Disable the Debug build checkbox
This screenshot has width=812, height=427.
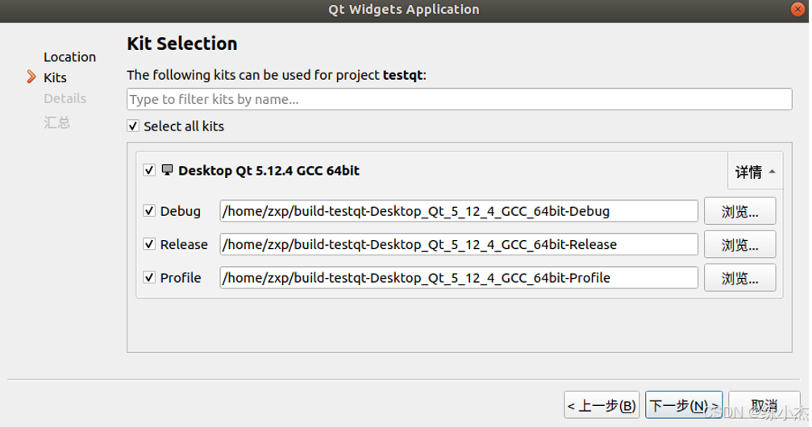[149, 210]
